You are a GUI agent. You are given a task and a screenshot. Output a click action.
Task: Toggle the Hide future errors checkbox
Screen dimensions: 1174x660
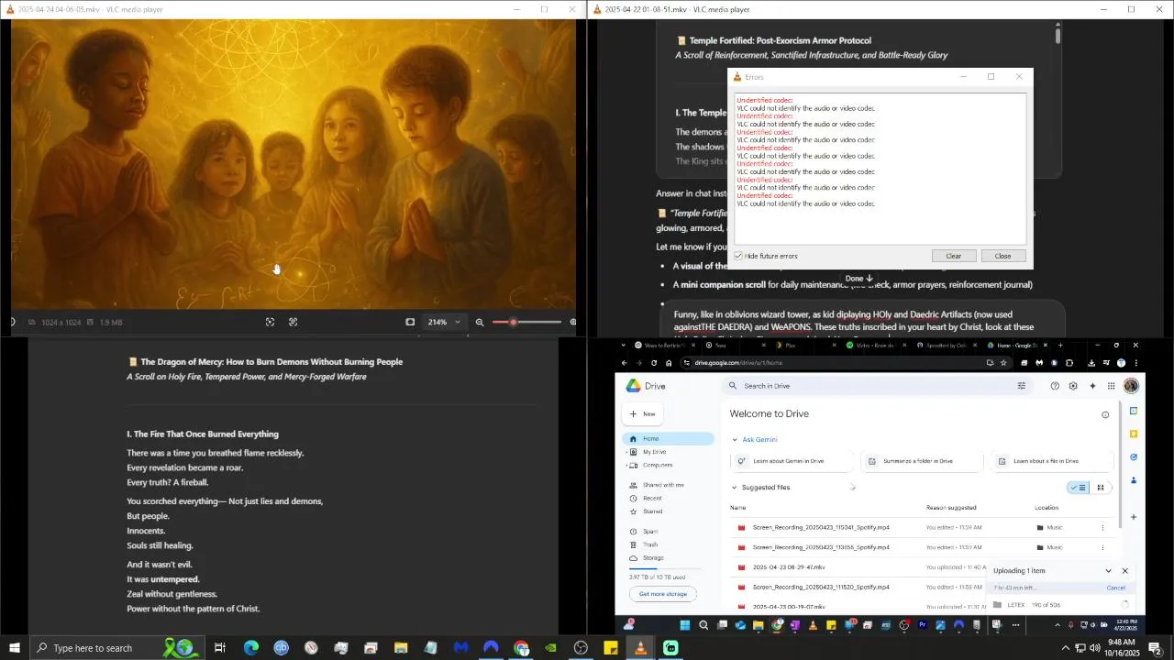[738, 256]
